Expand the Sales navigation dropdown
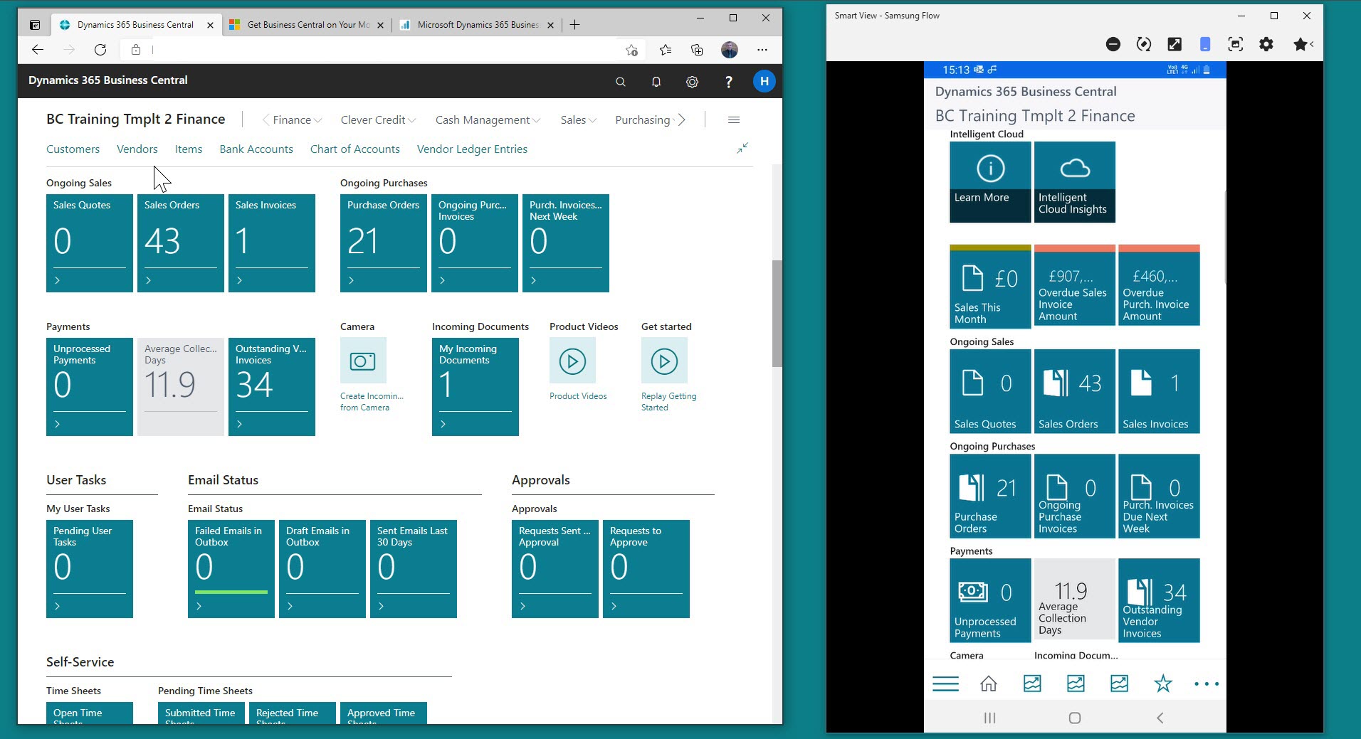Viewport: 1361px width, 739px height. click(x=578, y=119)
